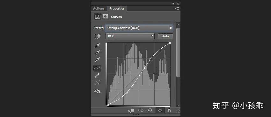
Task: Click the histogram clipping warning icon
Action: [x=97, y=91]
